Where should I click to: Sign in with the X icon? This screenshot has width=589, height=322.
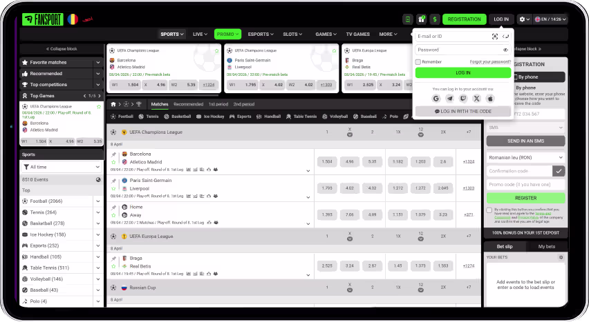pyautogui.click(x=477, y=99)
